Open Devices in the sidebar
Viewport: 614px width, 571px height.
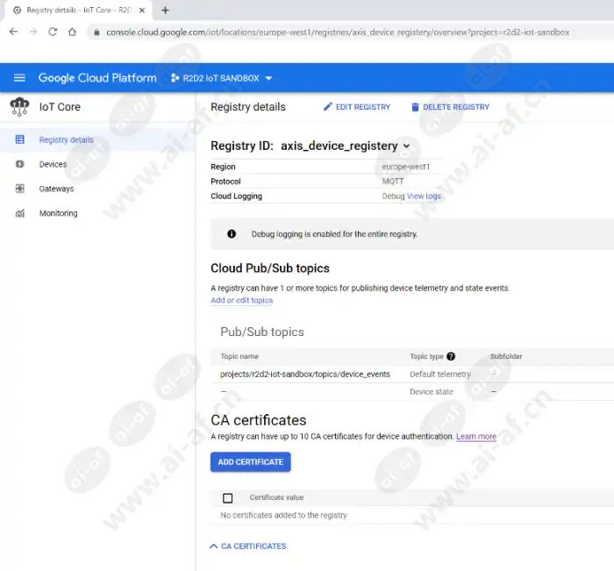coord(53,164)
